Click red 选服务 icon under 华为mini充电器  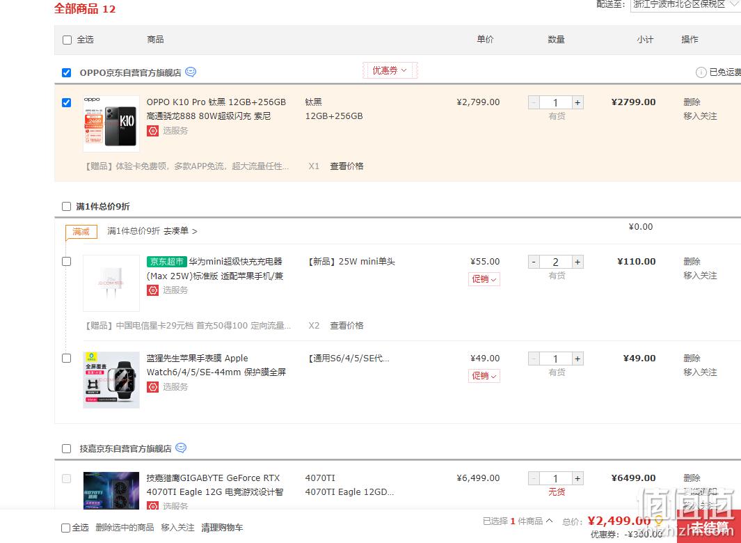152,290
